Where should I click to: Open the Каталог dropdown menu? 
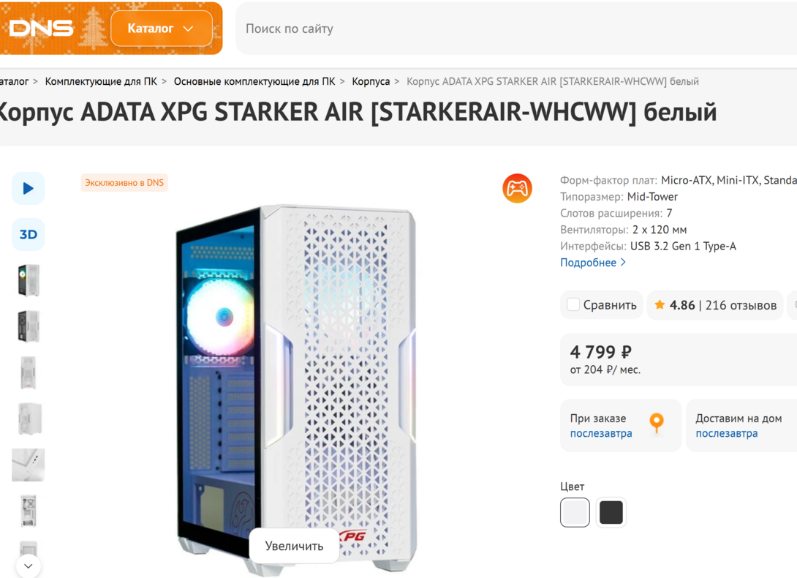[162, 29]
